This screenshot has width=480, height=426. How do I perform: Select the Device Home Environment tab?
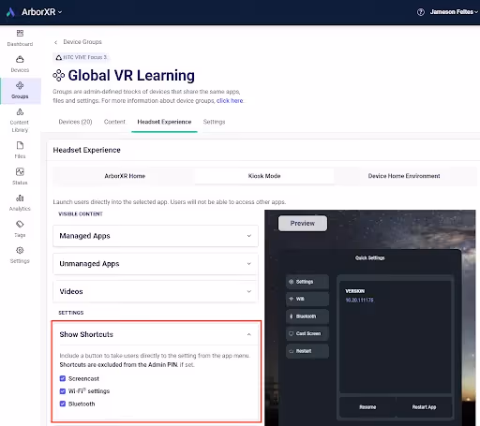404,176
